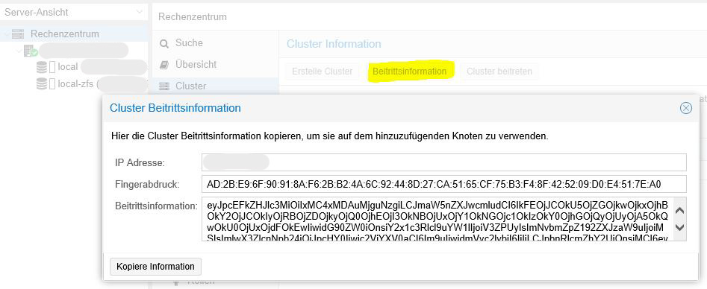Click the Kopiere Information button
This screenshot has width=707, height=289.
point(155,267)
